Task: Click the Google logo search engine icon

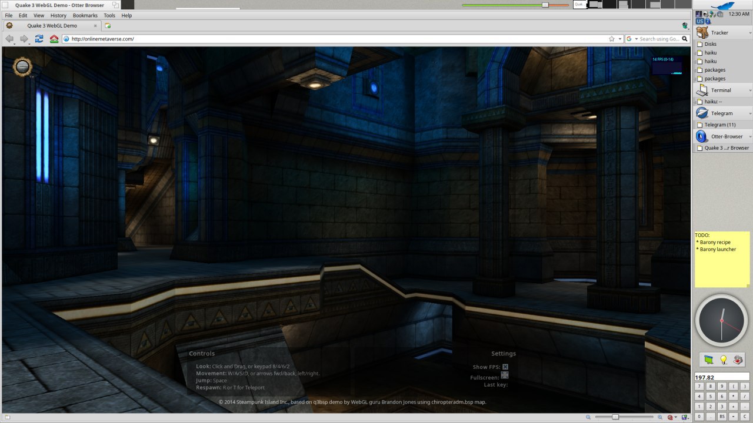Action: pyautogui.click(x=629, y=39)
